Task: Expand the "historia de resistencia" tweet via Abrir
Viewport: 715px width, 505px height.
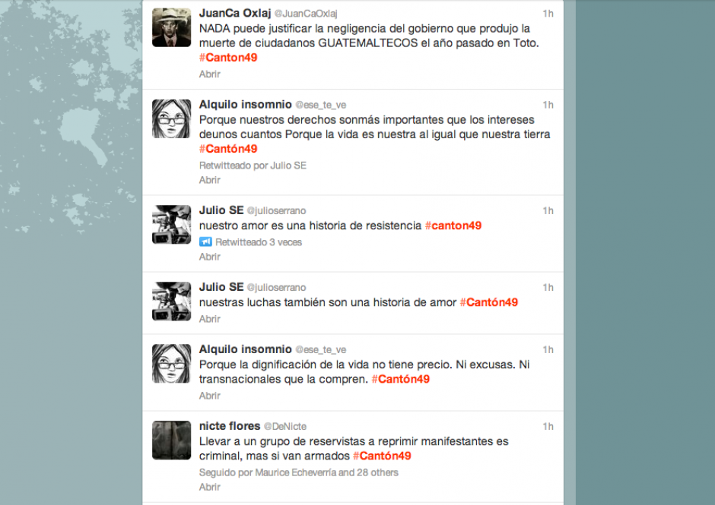Action: [x=209, y=257]
